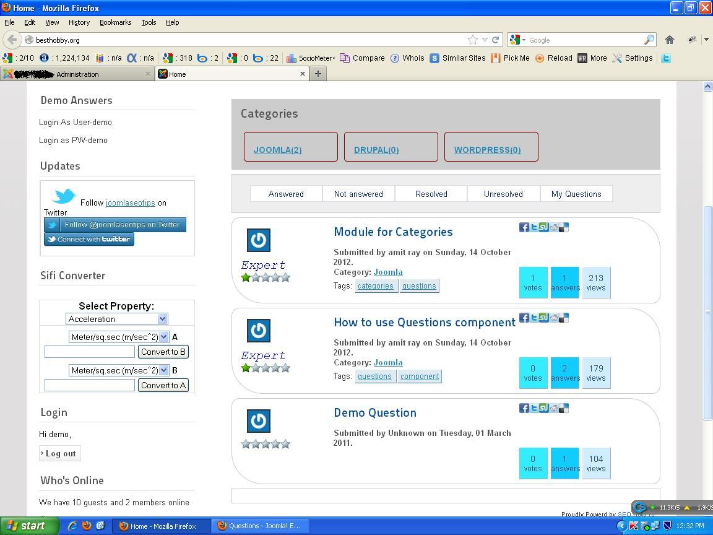Click the avatar icon of Module for Categories
This screenshot has height=535, width=713.
(259, 240)
